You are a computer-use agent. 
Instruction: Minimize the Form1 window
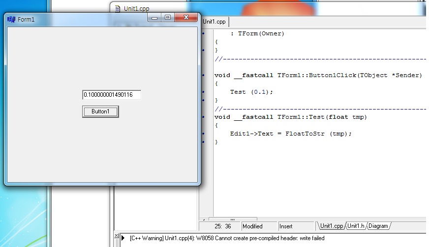[x=154, y=18]
